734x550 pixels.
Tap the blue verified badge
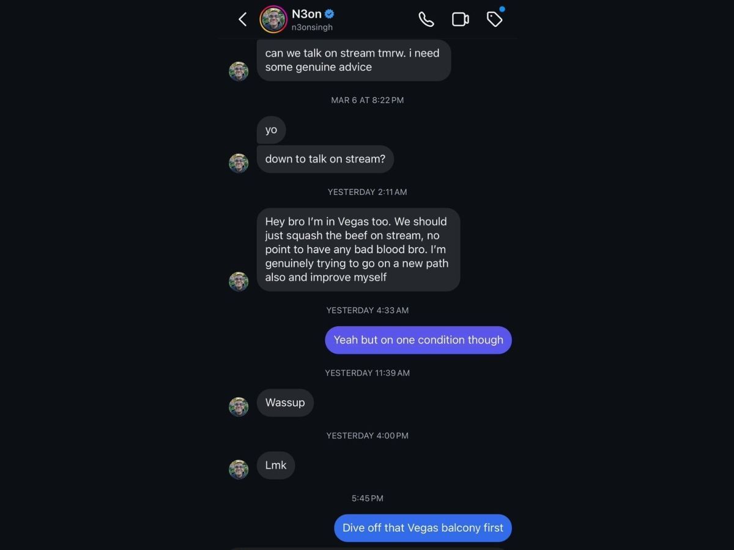point(330,14)
